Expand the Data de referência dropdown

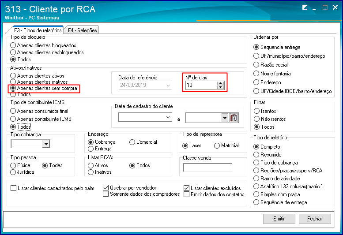(168, 85)
